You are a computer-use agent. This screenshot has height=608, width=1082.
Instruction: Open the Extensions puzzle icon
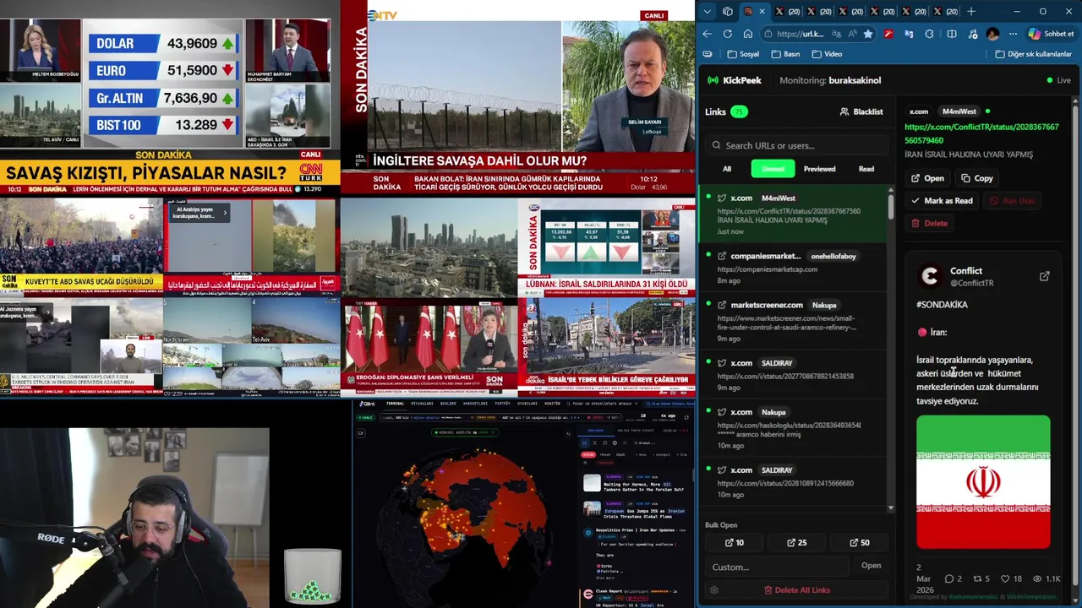(930, 34)
